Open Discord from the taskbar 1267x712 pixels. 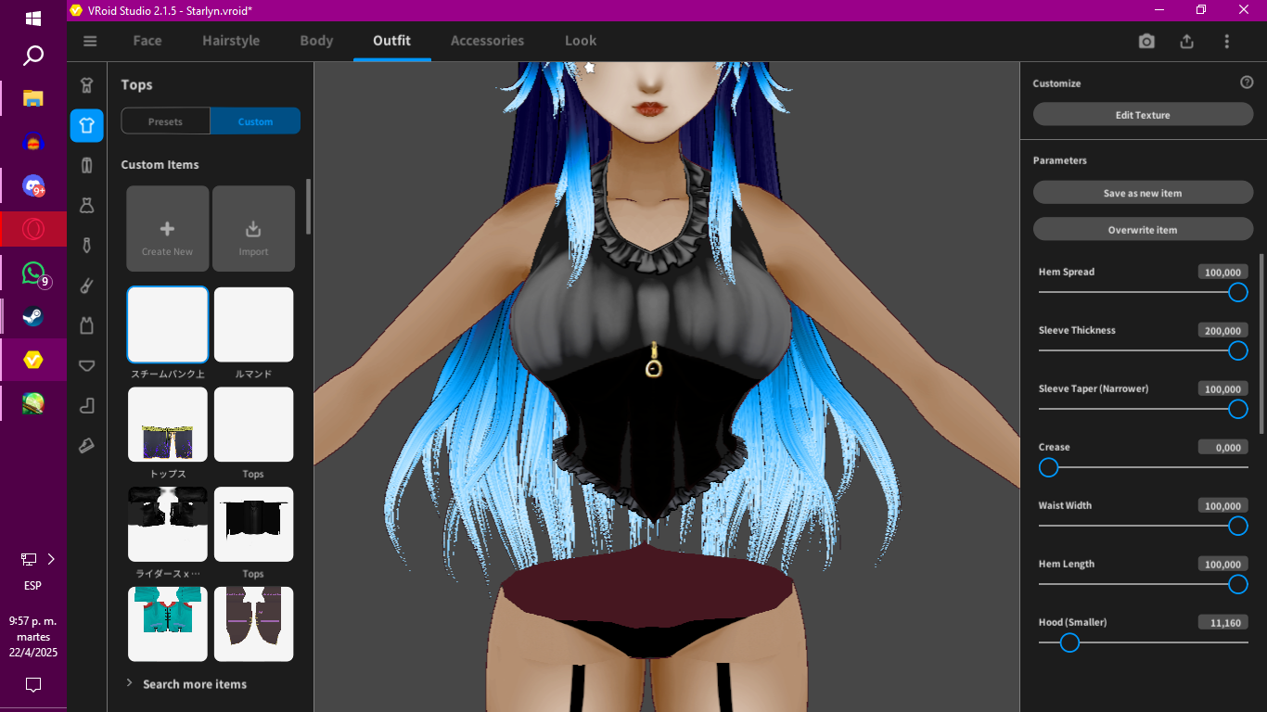(33, 186)
